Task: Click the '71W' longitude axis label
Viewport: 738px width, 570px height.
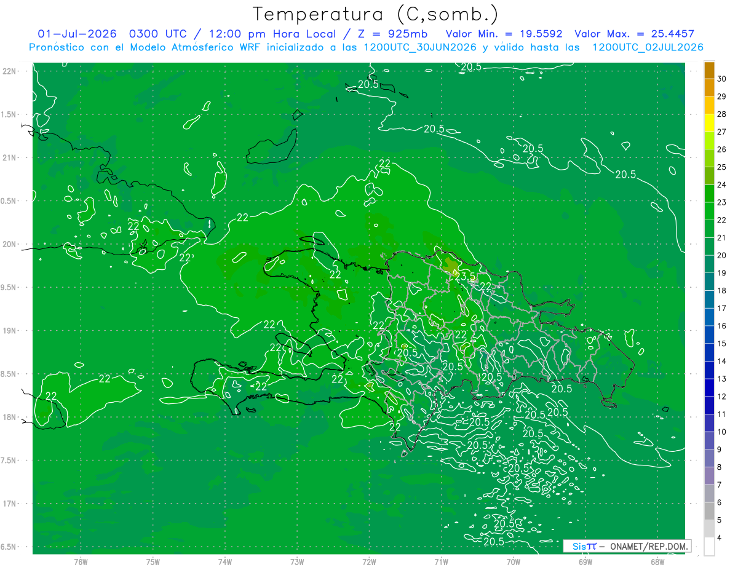Action: coord(441,561)
